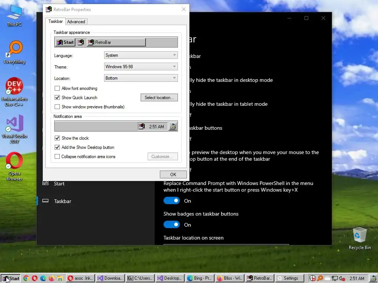Screen dimensions: 378x283
Task: Uncheck Show the clock
Action: click(x=57, y=138)
